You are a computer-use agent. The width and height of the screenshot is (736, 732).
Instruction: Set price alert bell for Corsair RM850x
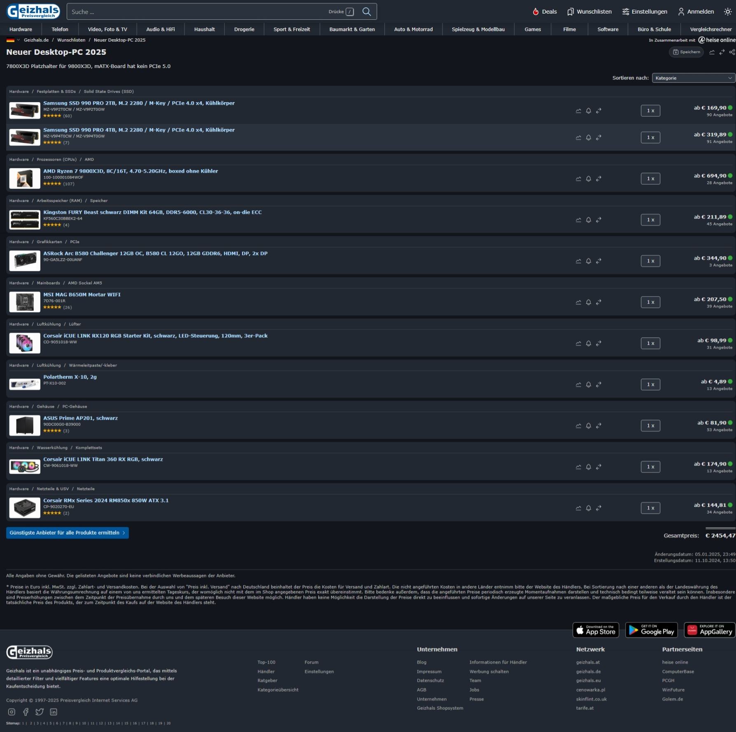[589, 508]
